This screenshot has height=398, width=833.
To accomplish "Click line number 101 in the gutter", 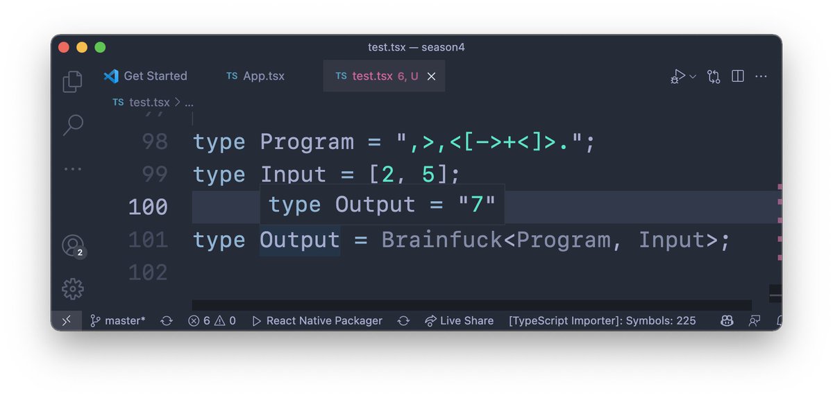I will [148, 240].
